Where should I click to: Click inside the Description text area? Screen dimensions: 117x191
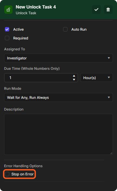(59, 134)
